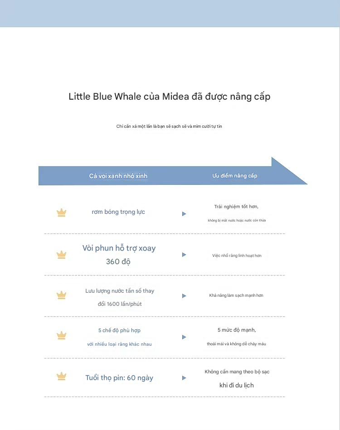Click the 'Little Blue Whale của Midea' title
This screenshot has height=430, width=340.
(x=170, y=97)
